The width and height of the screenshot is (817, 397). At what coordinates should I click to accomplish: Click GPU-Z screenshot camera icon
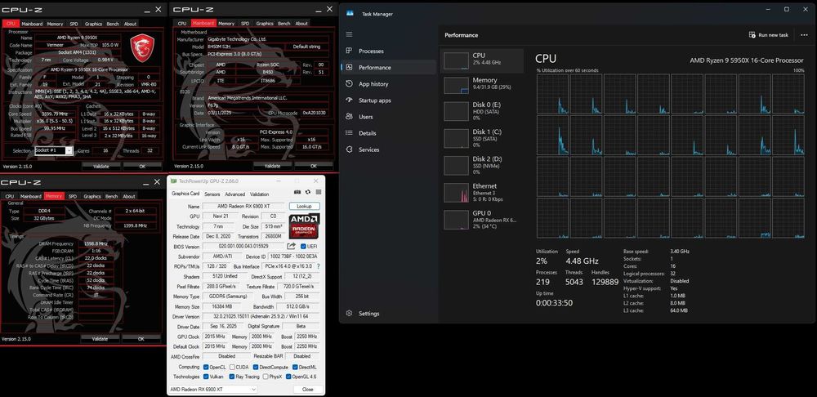(x=297, y=192)
